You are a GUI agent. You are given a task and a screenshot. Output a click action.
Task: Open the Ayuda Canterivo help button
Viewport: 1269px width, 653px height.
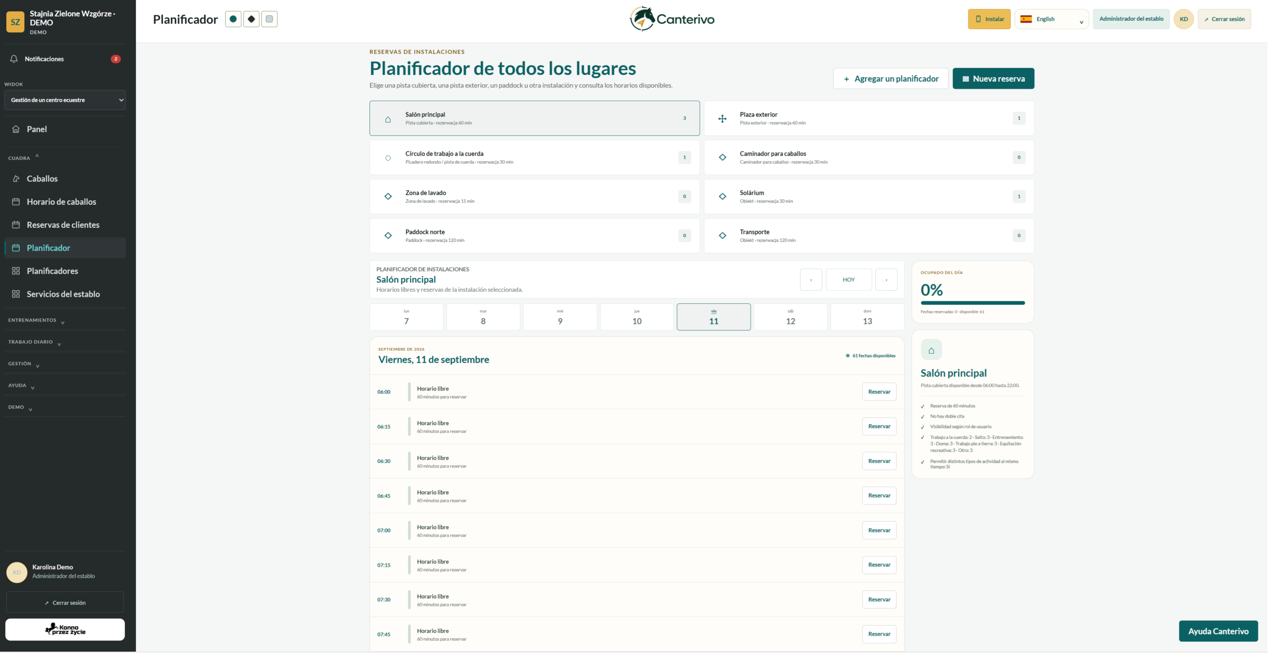[1218, 632]
